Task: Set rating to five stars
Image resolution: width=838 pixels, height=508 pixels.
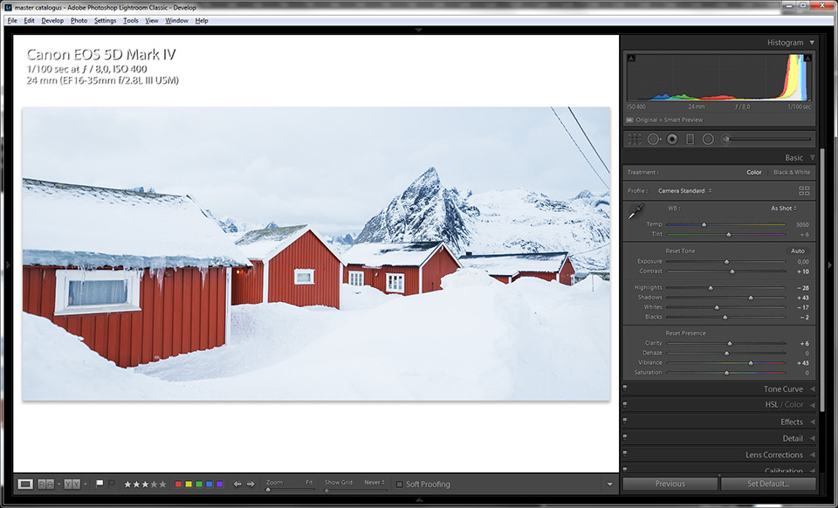Action: (163, 484)
